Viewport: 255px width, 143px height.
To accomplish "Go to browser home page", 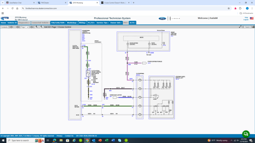I will [x=17, y=8].
